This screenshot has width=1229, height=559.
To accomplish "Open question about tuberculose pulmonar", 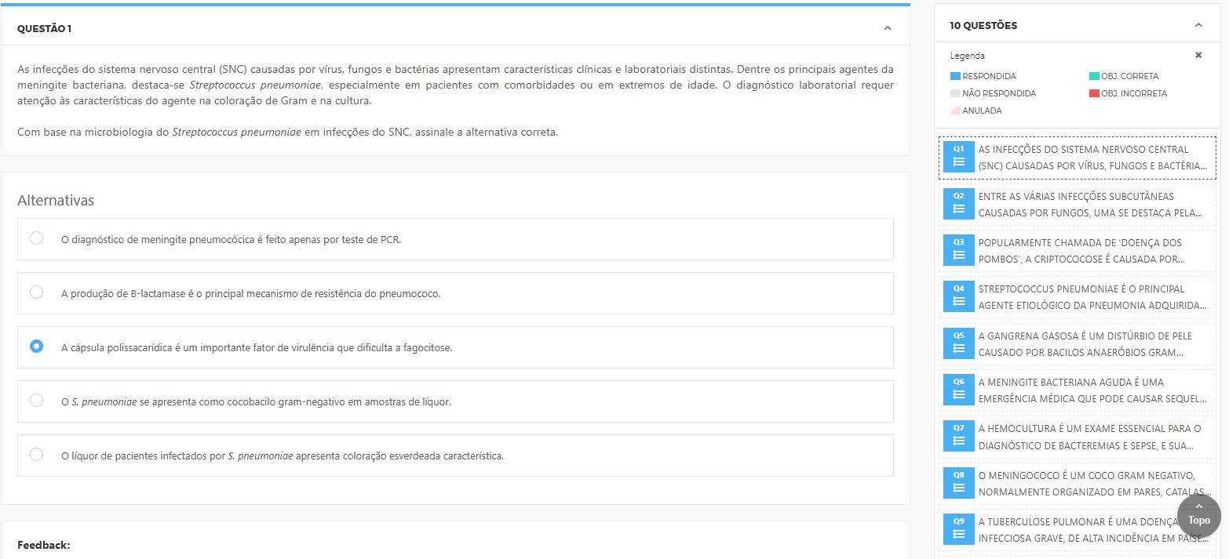I will pyautogui.click(x=1075, y=529).
